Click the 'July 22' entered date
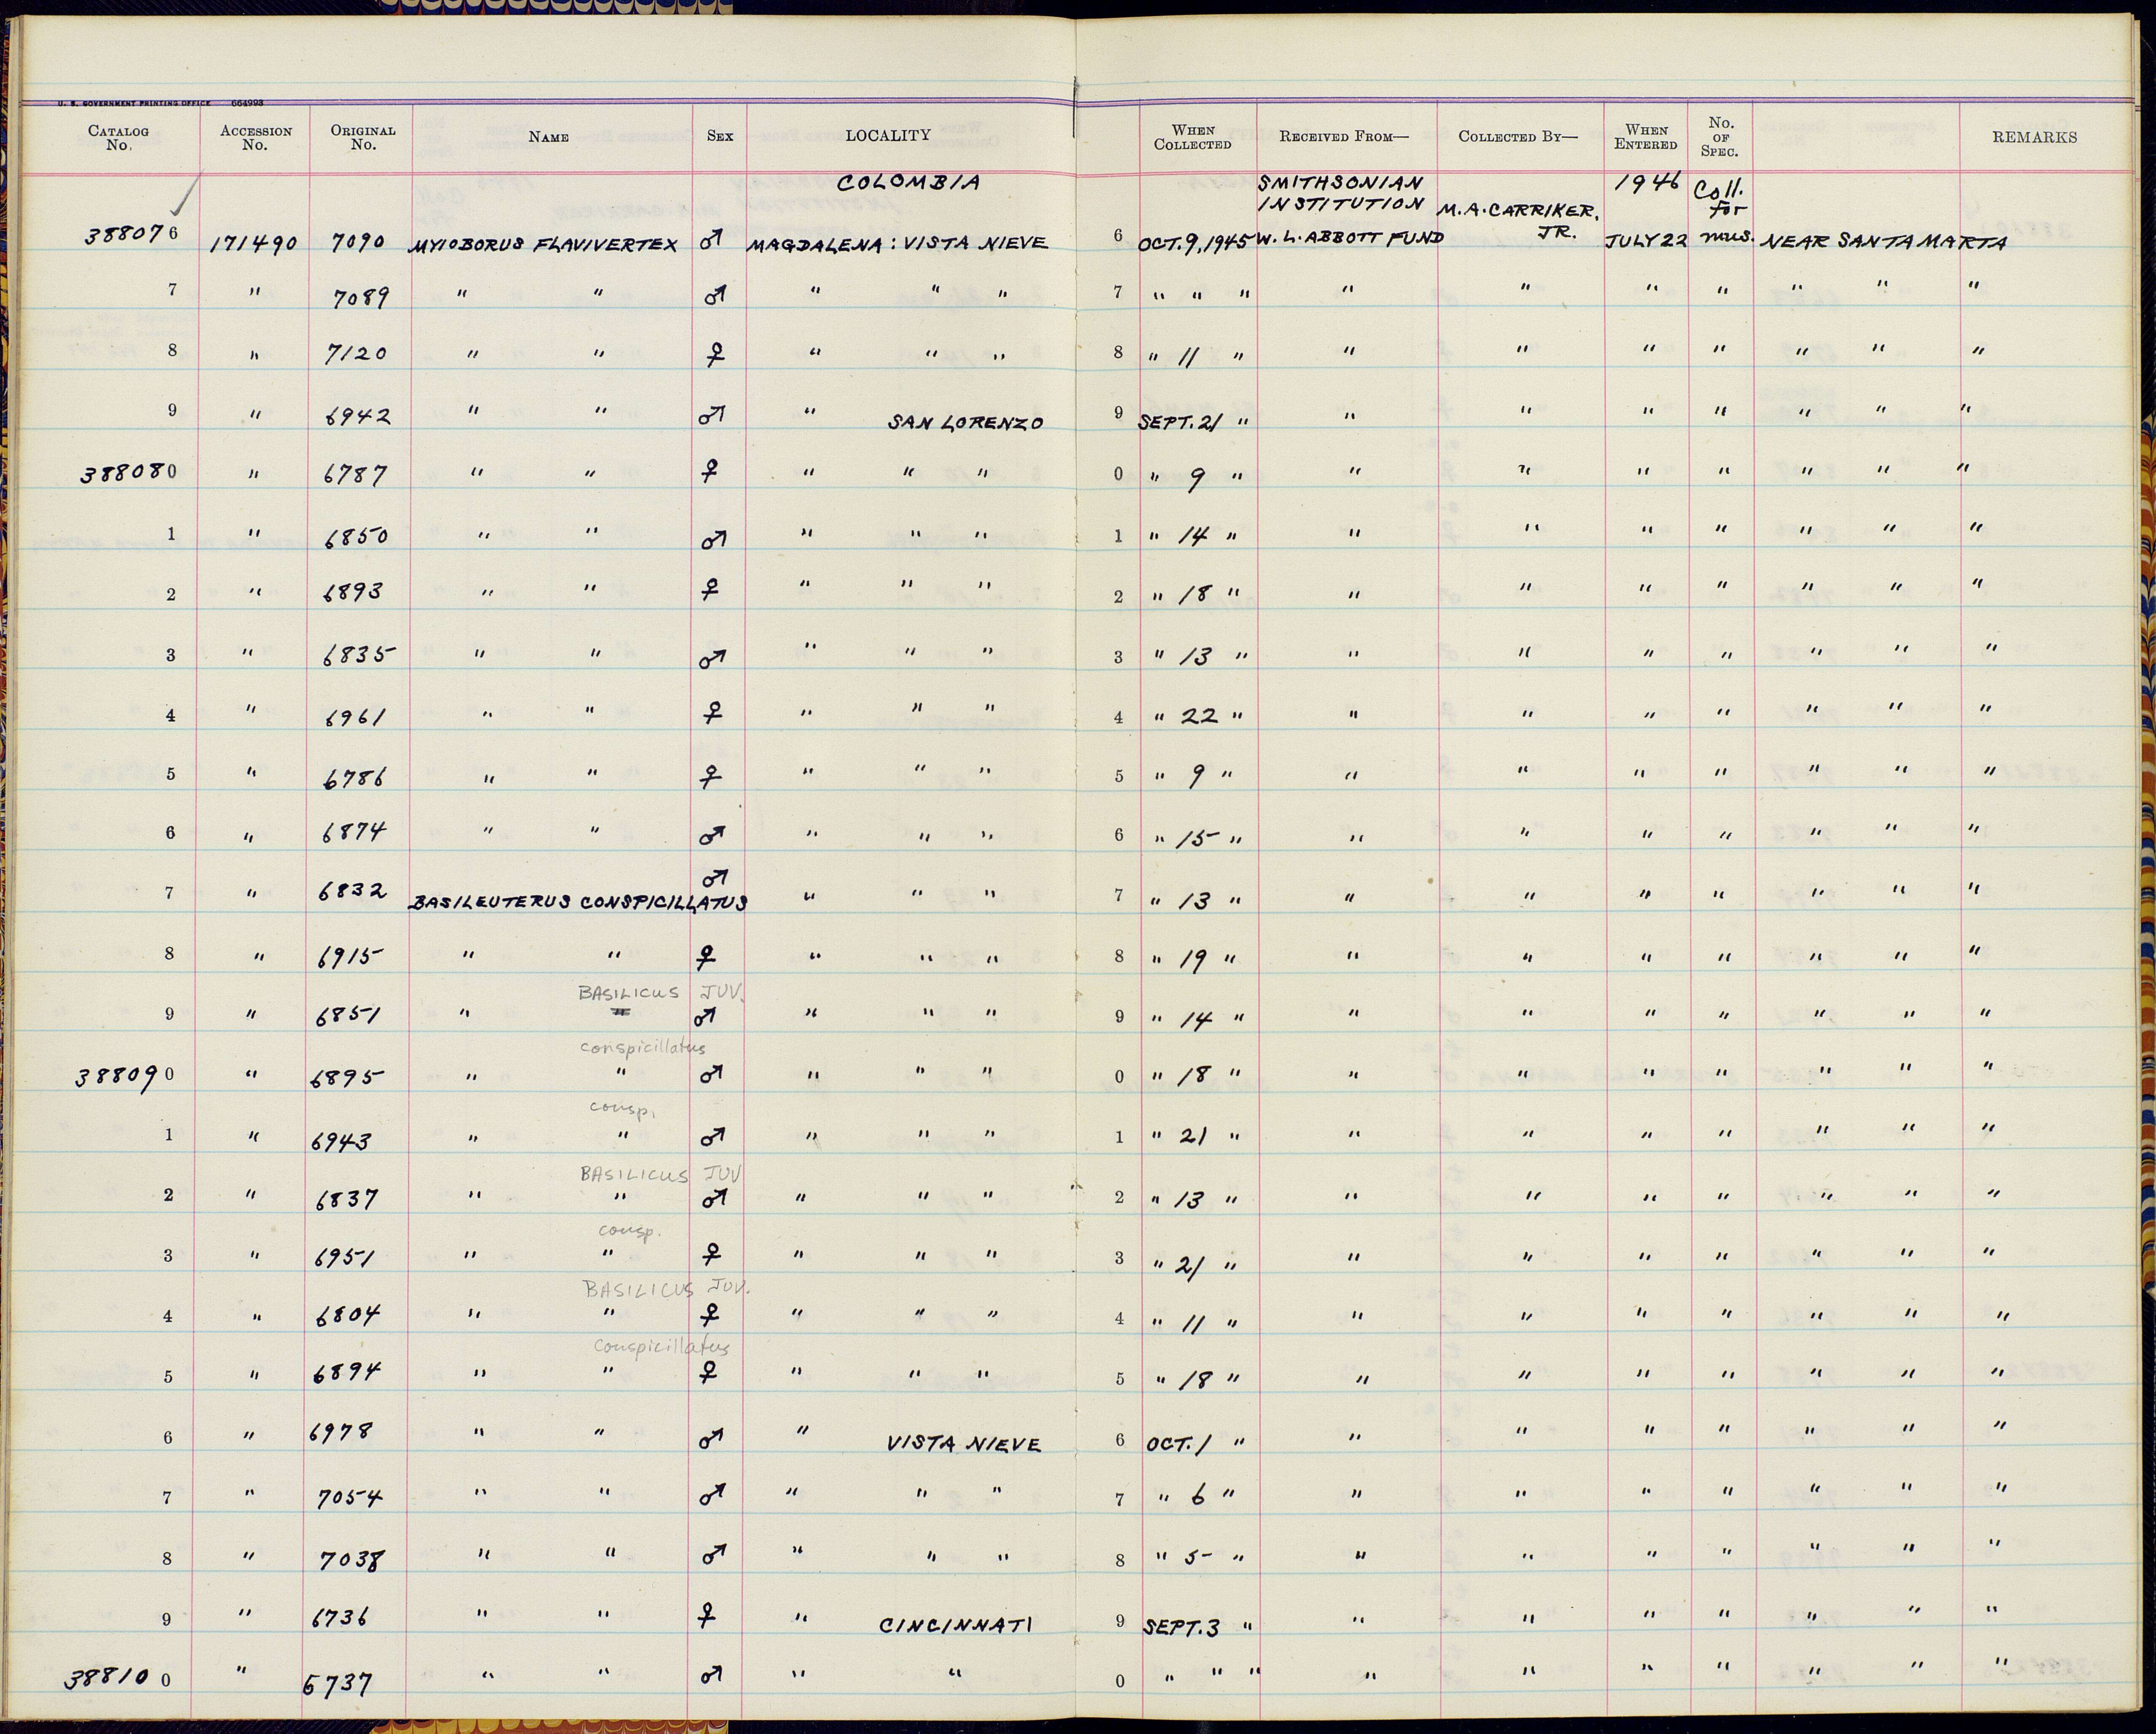This screenshot has height=1734, width=2156. (x=1646, y=242)
